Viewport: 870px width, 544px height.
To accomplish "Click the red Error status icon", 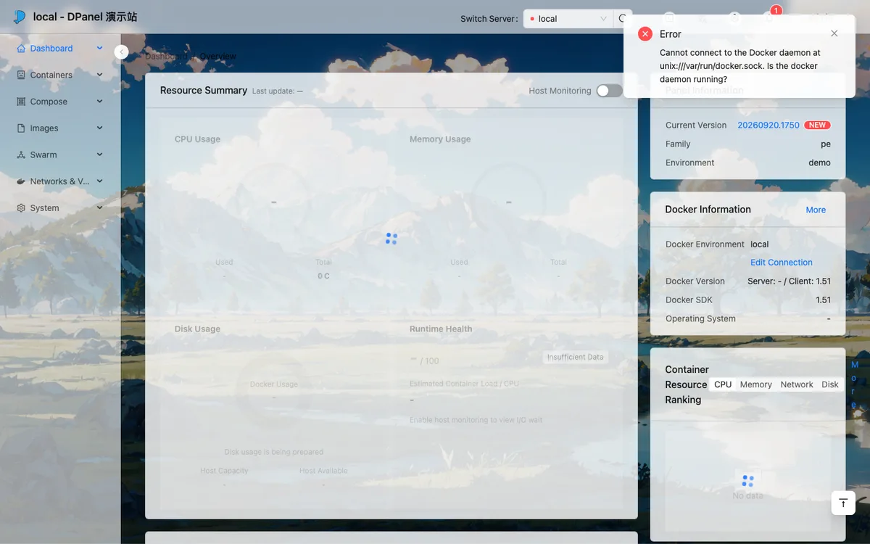I will [645, 34].
